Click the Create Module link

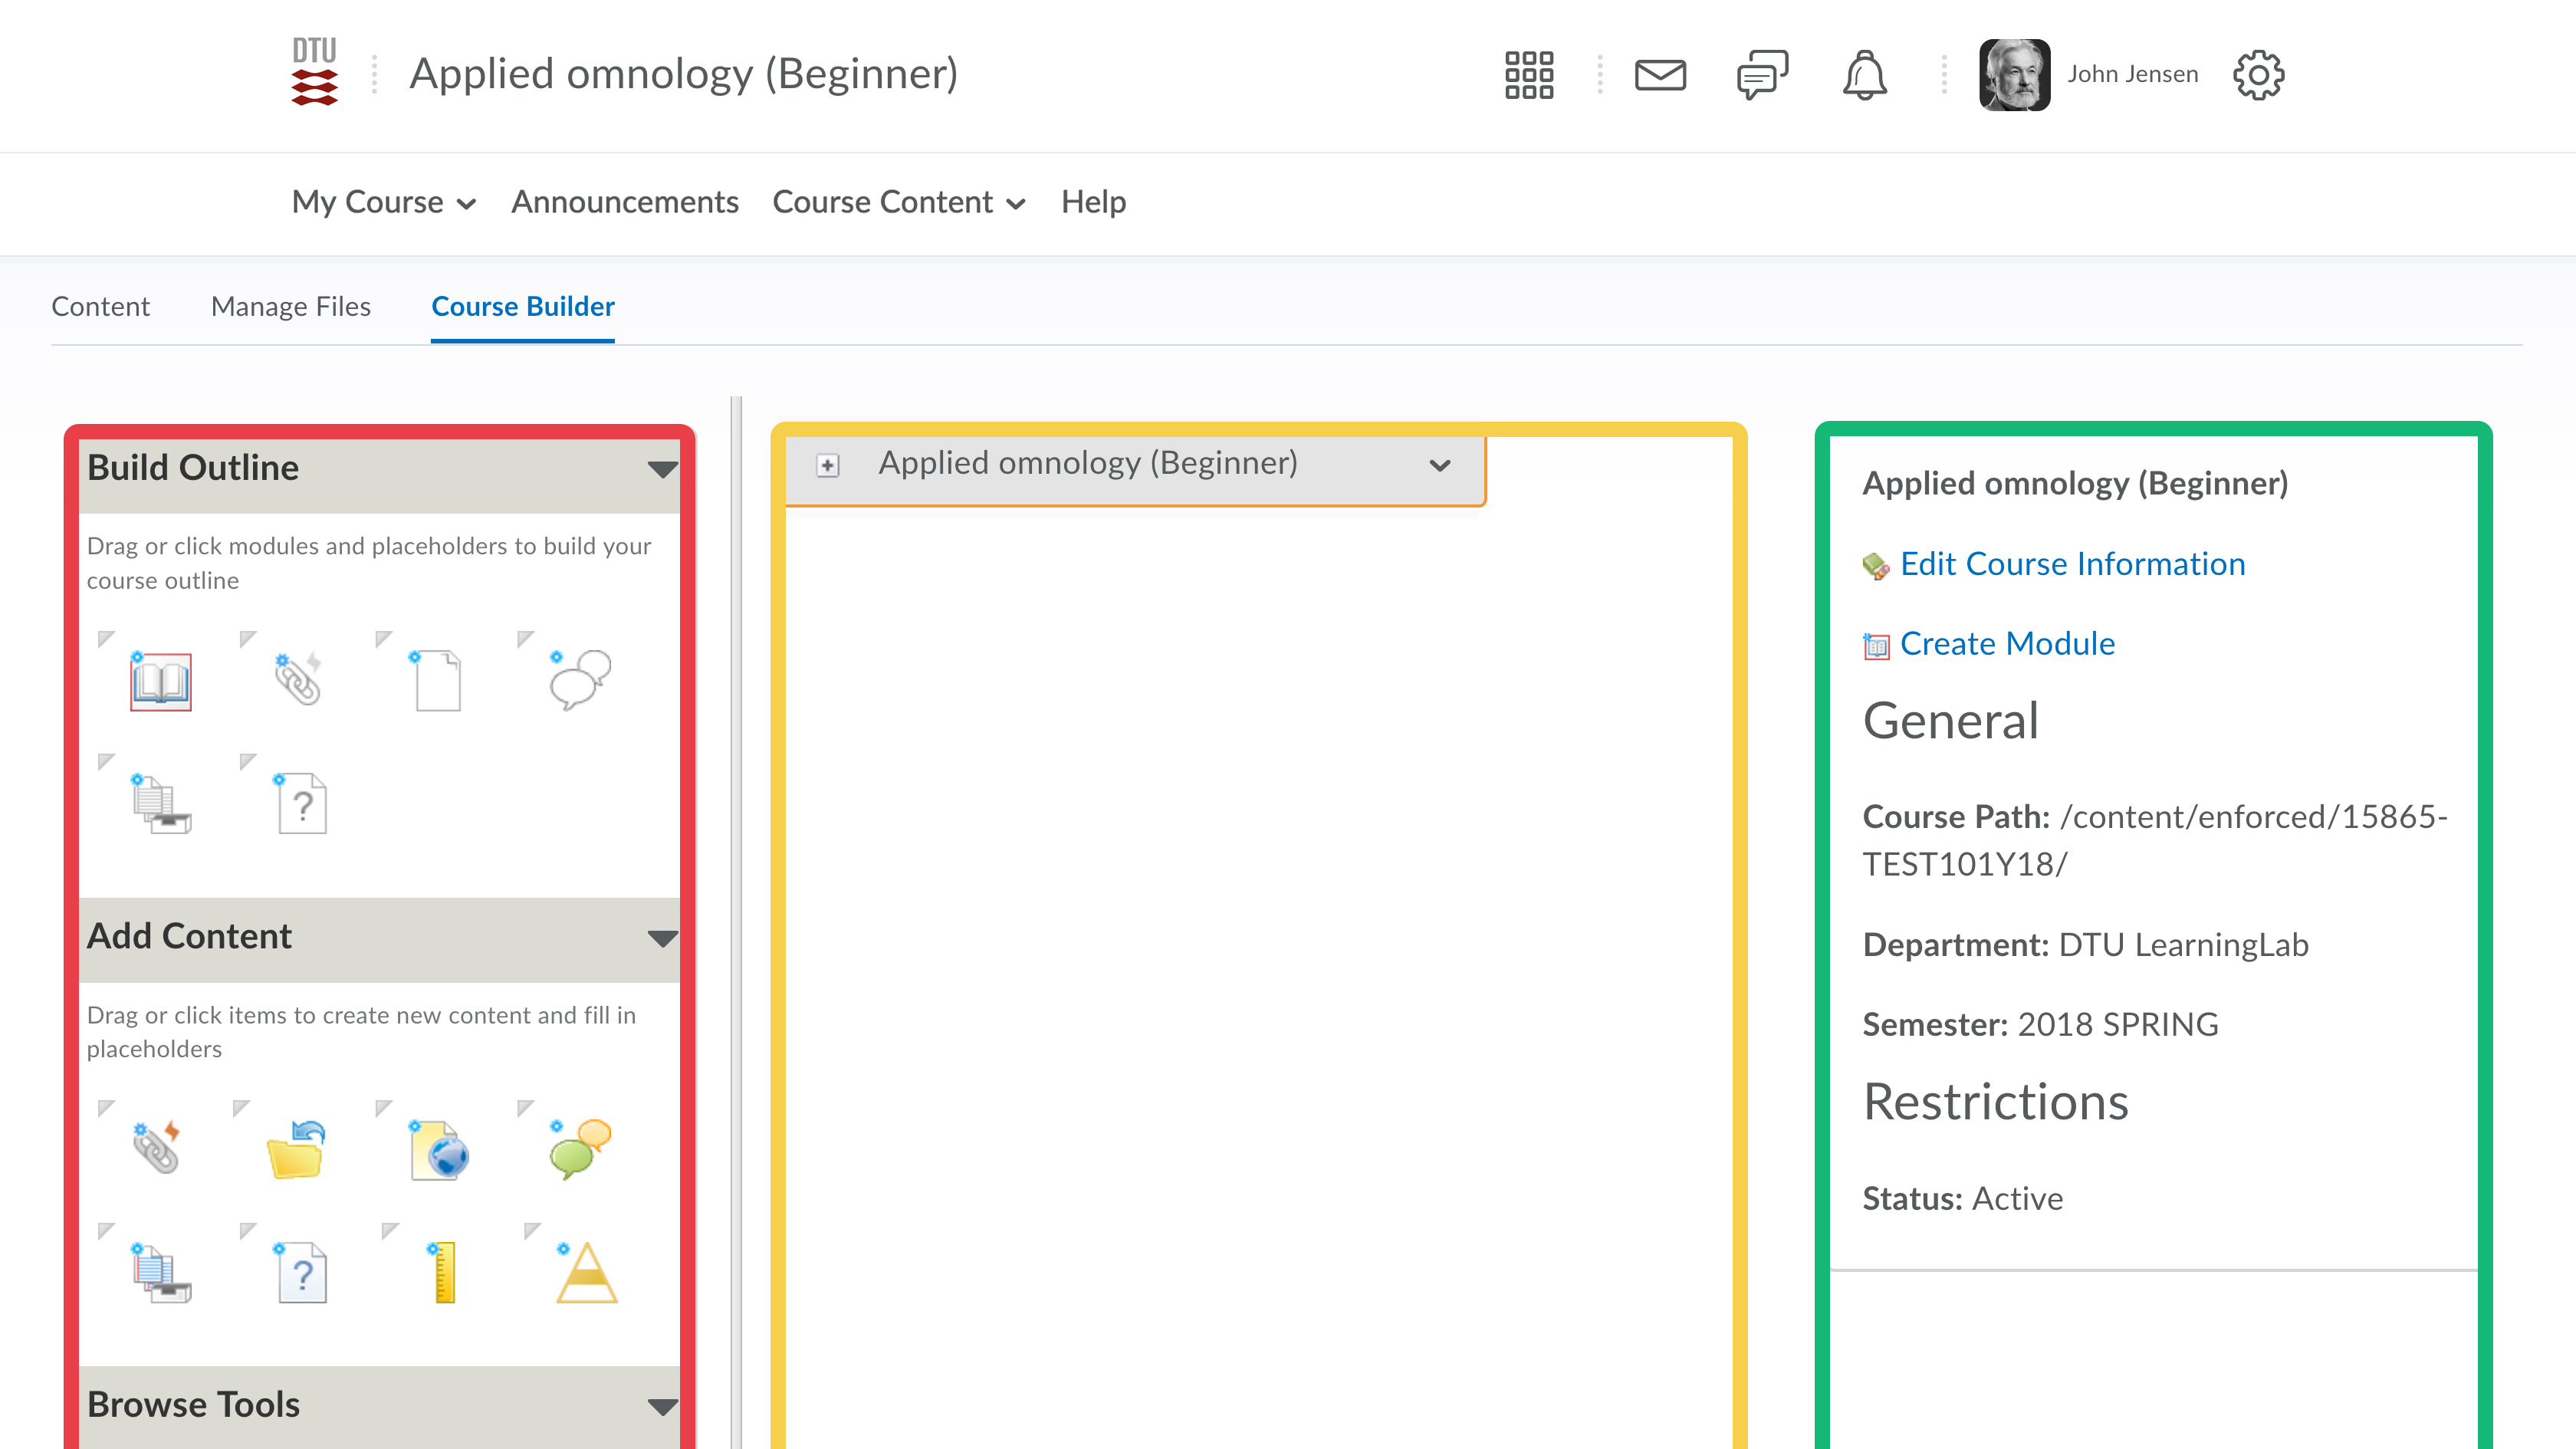[x=2006, y=644]
